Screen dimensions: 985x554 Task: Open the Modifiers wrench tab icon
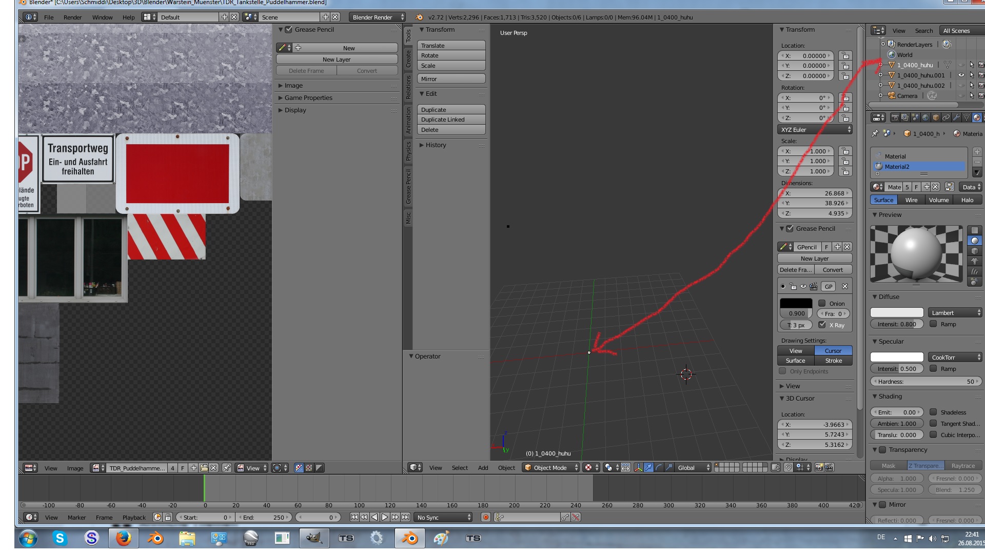click(956, 117)
